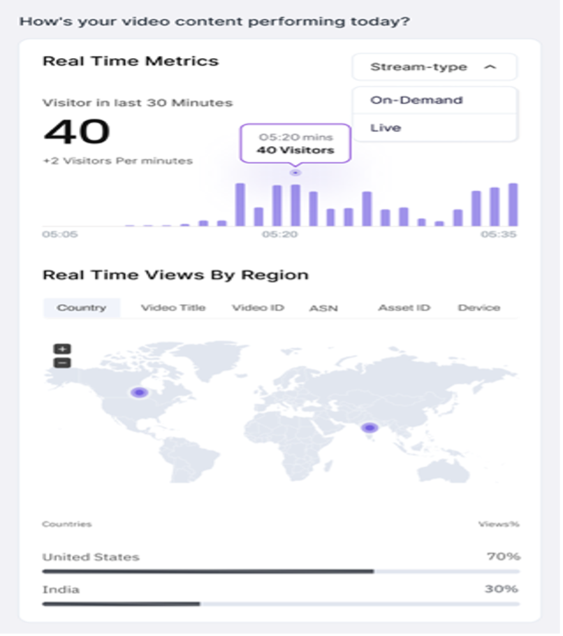Click the Views% column header
This screenshot has width=563, height=636.
point(499,524)
